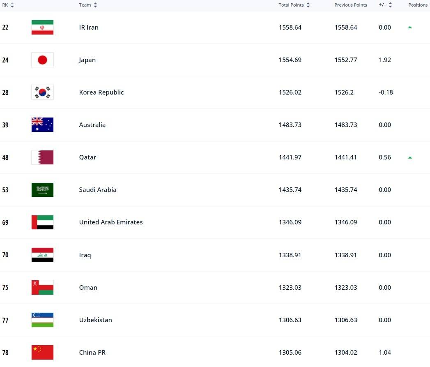
Task: Open the Korea Republic team link
Action: 101,92
